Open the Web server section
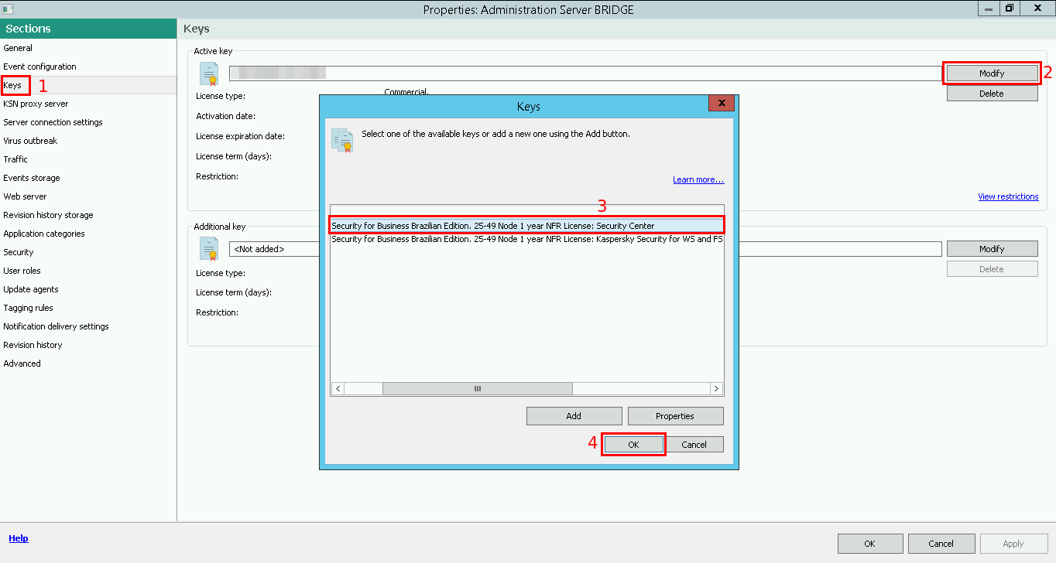This screenshot has height=563, width=1056. point(25,196)
